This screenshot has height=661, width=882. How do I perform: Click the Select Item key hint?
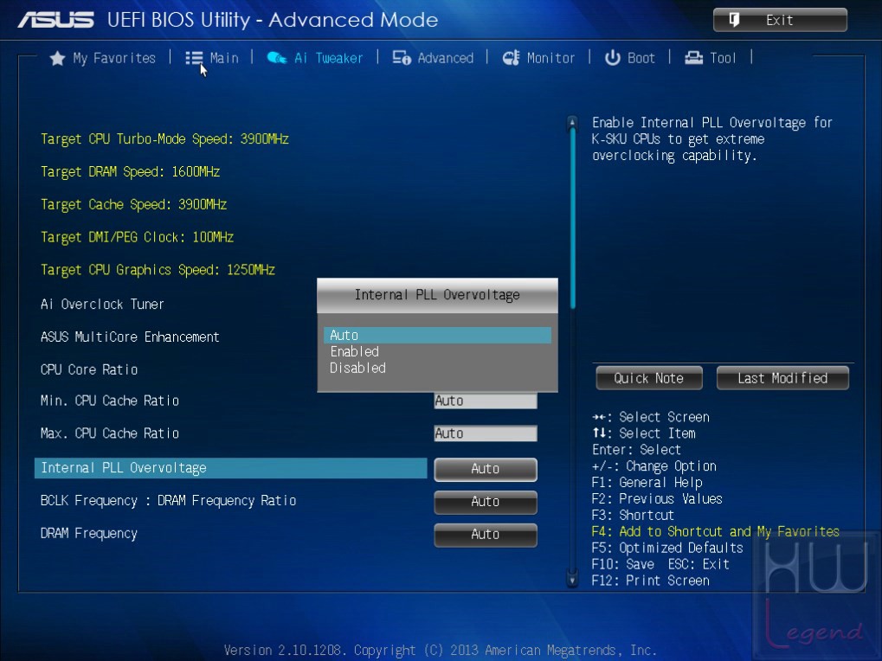tap(644, 433)
